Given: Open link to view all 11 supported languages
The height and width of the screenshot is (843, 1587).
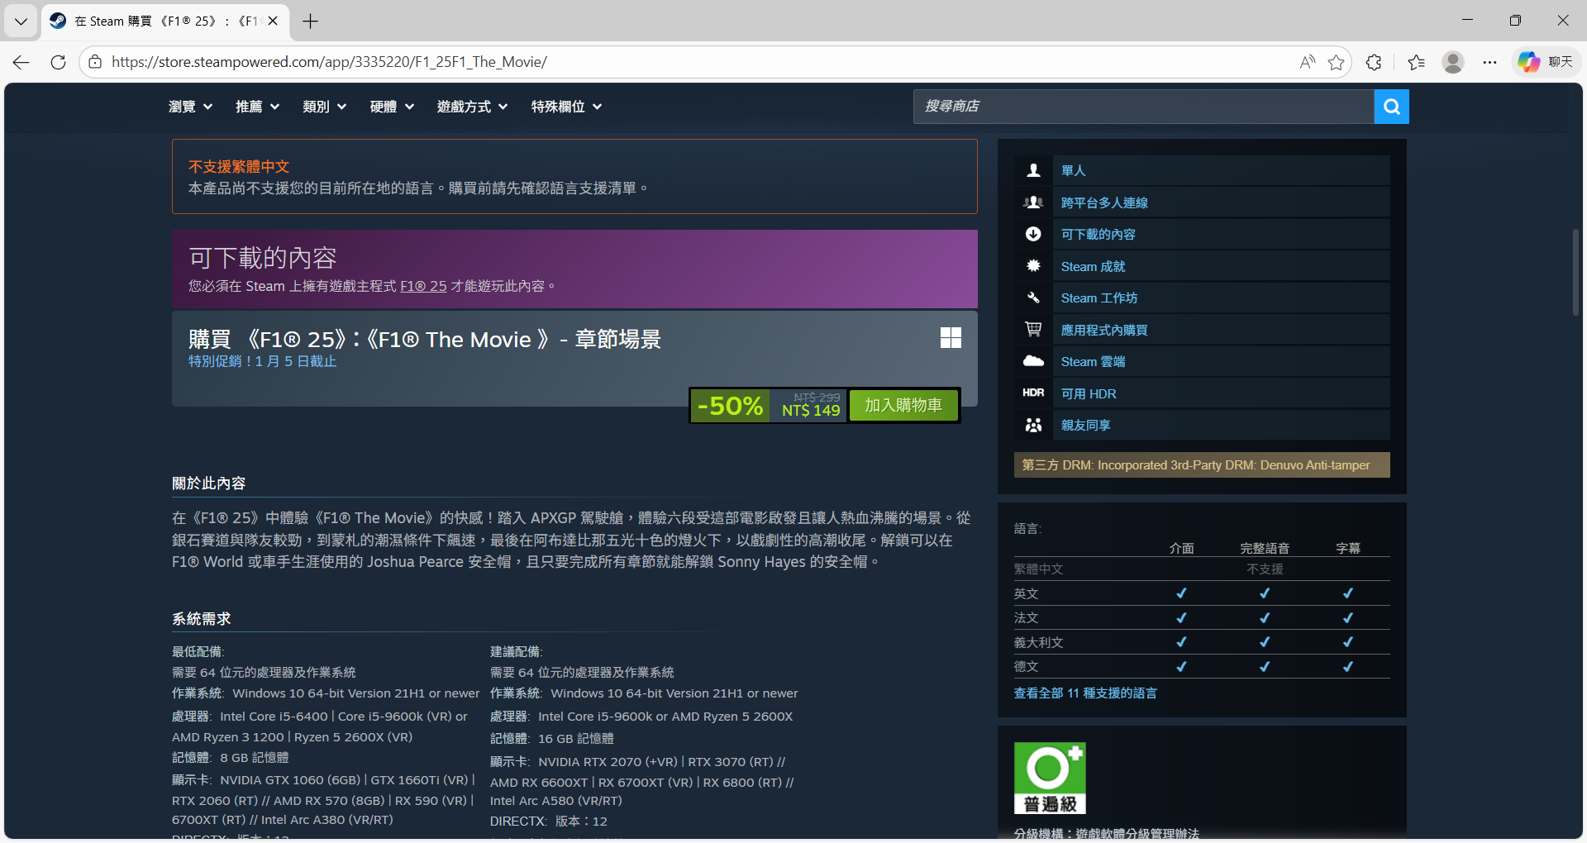Looking at the screenshot, I should pyautogui.click(x=1085, y=693).
